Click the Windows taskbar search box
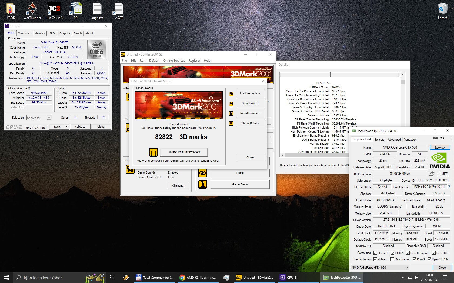Screen dimensions: 454x283 (59, 277)
